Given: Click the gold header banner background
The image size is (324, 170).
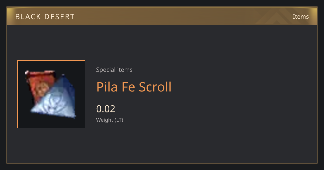Looking at the screenshot, I should pyautogui.click(x=162, y=16).
